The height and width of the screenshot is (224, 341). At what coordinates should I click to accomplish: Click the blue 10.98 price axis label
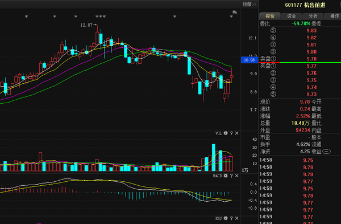point(249,60)
